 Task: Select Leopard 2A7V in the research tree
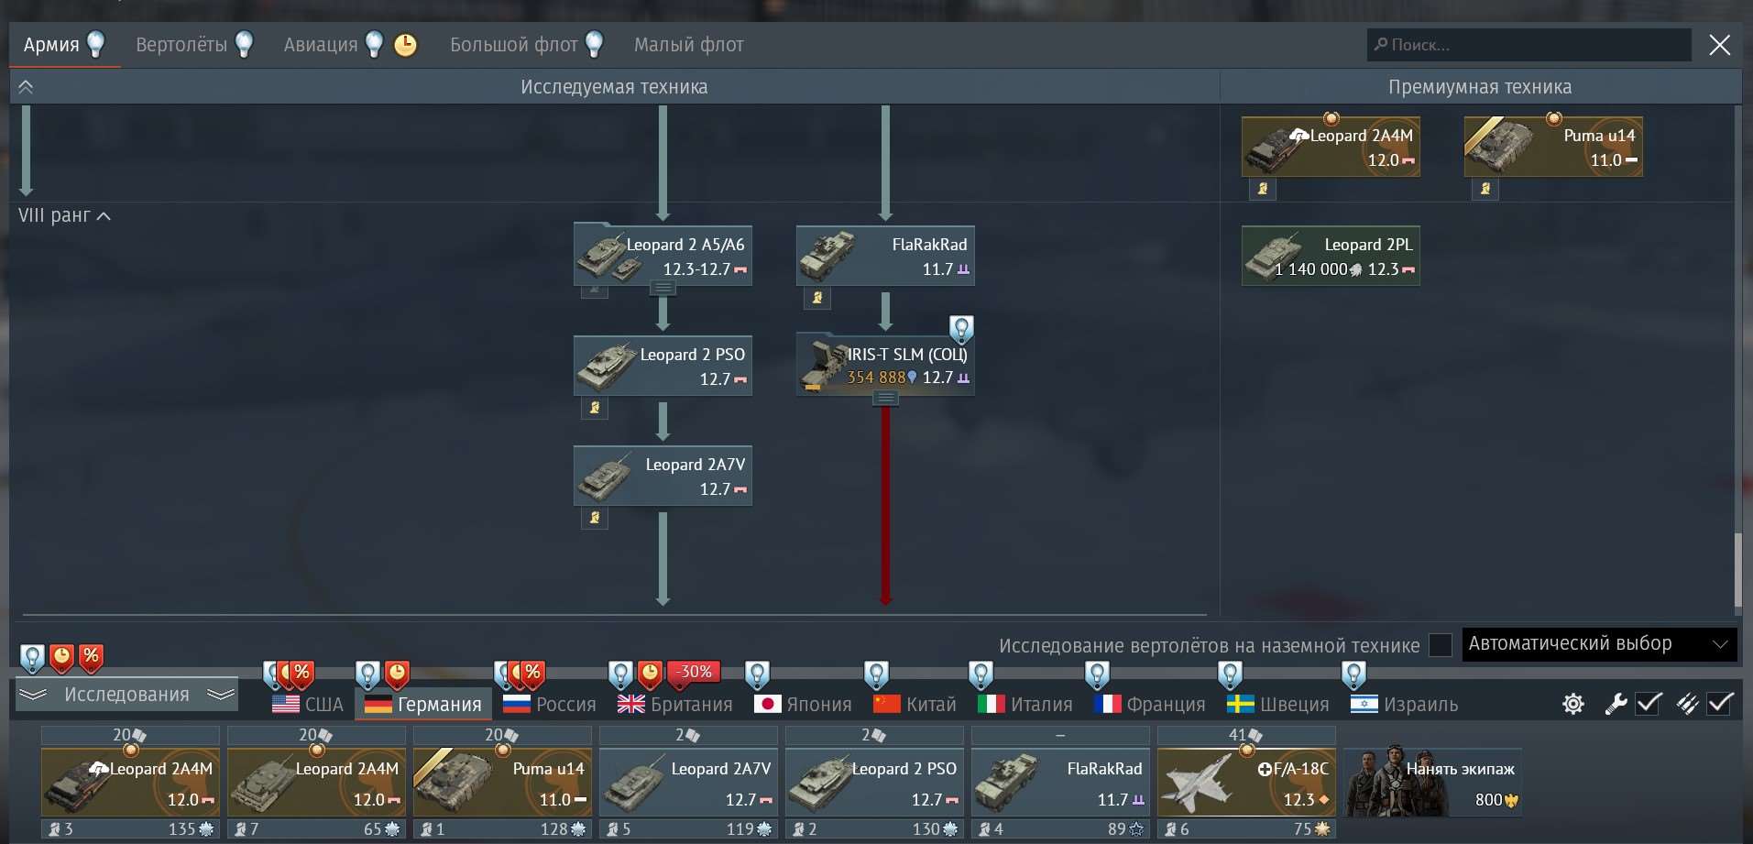coord(663,476)
